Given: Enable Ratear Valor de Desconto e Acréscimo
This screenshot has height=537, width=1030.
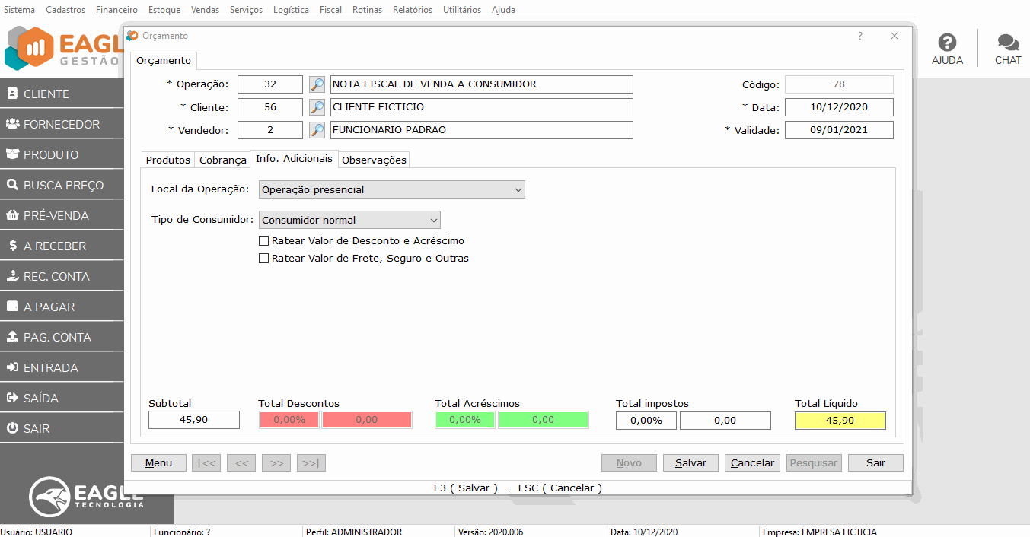Looking at the screenshot, I should coord(264,241).
